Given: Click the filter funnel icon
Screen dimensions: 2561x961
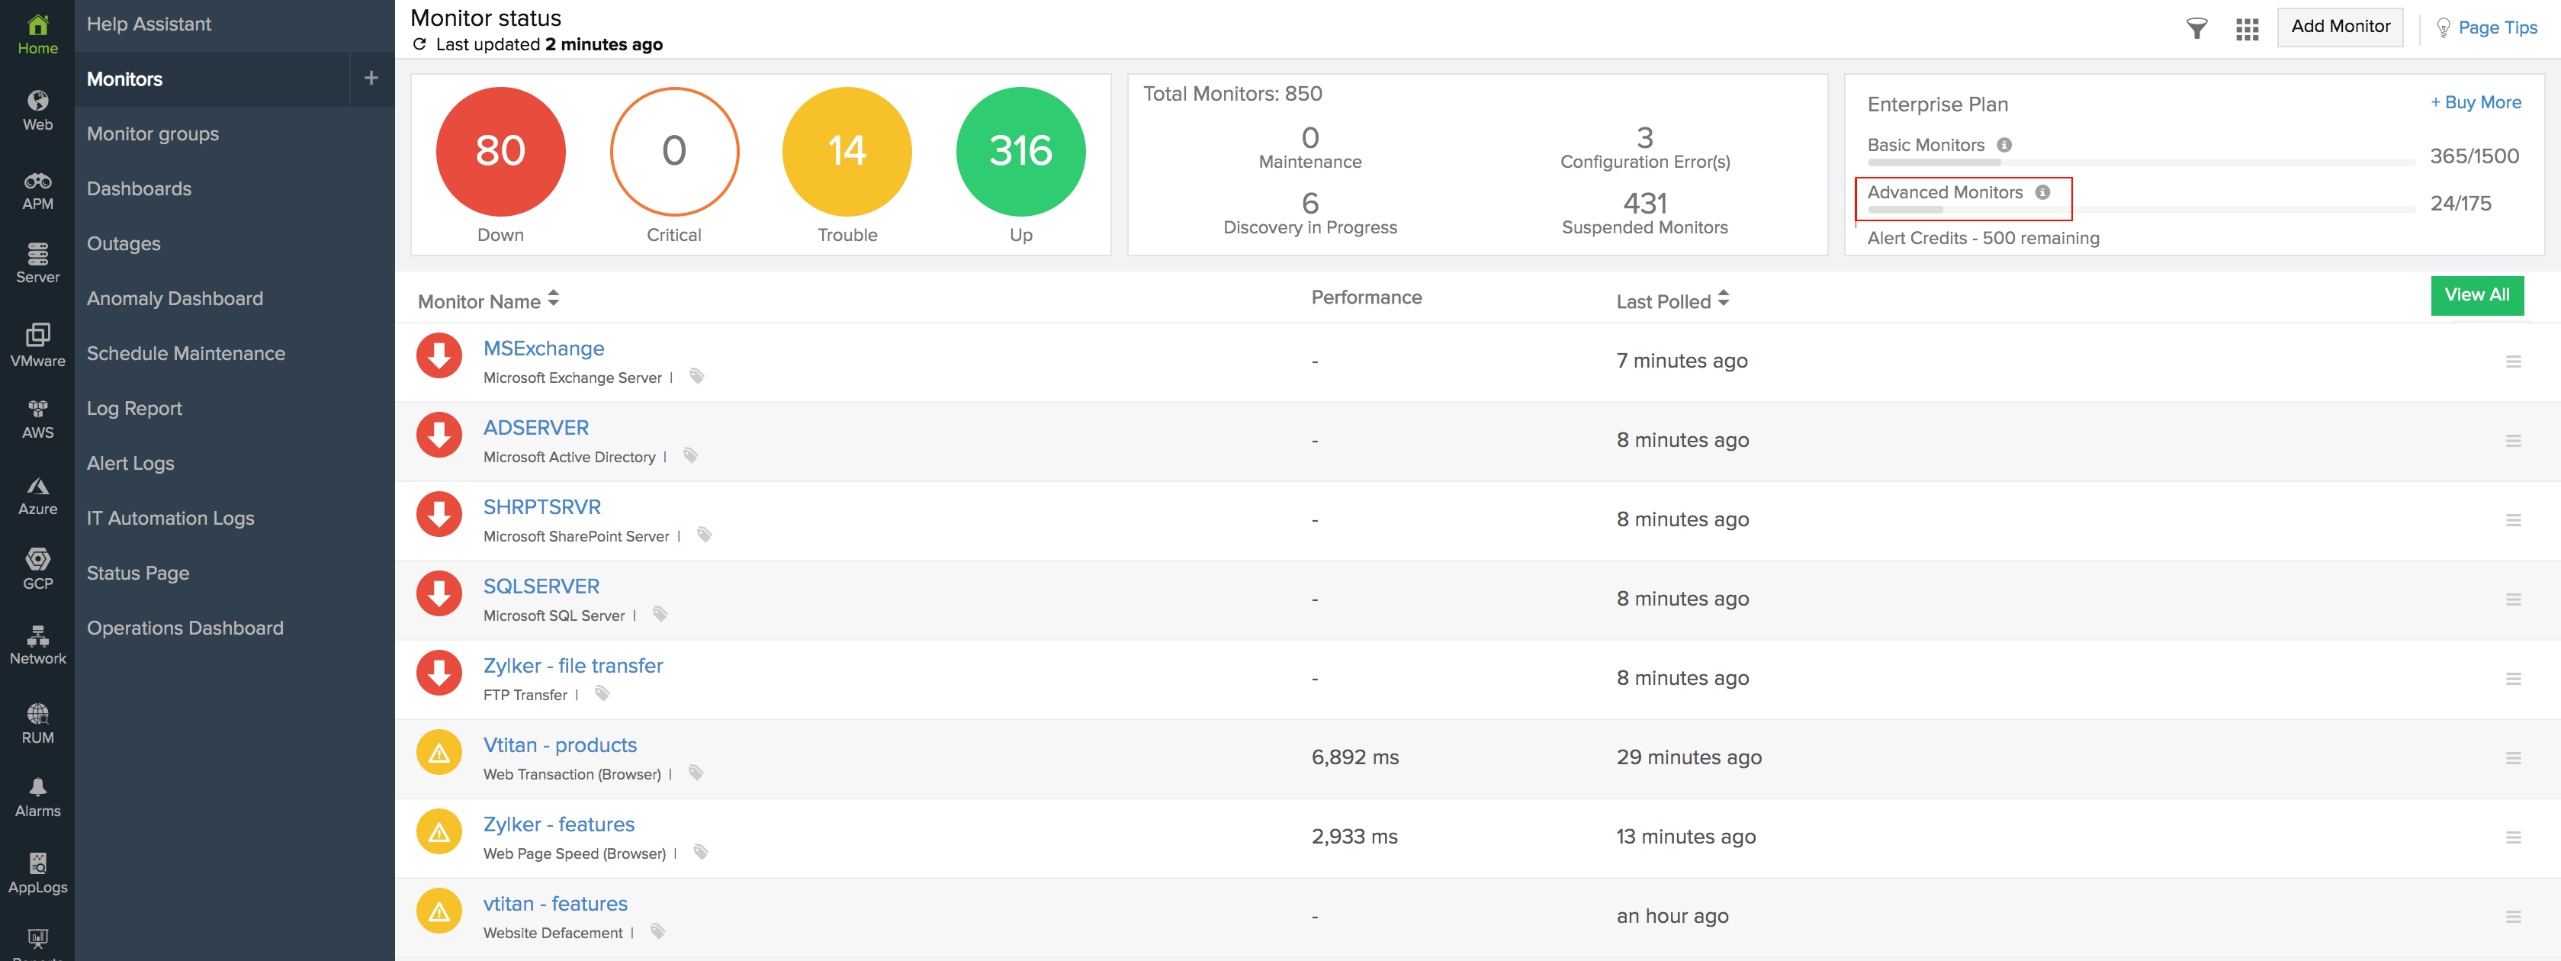Looking at the screenshot, I should pyautogui.click(x=2196, y=29).
